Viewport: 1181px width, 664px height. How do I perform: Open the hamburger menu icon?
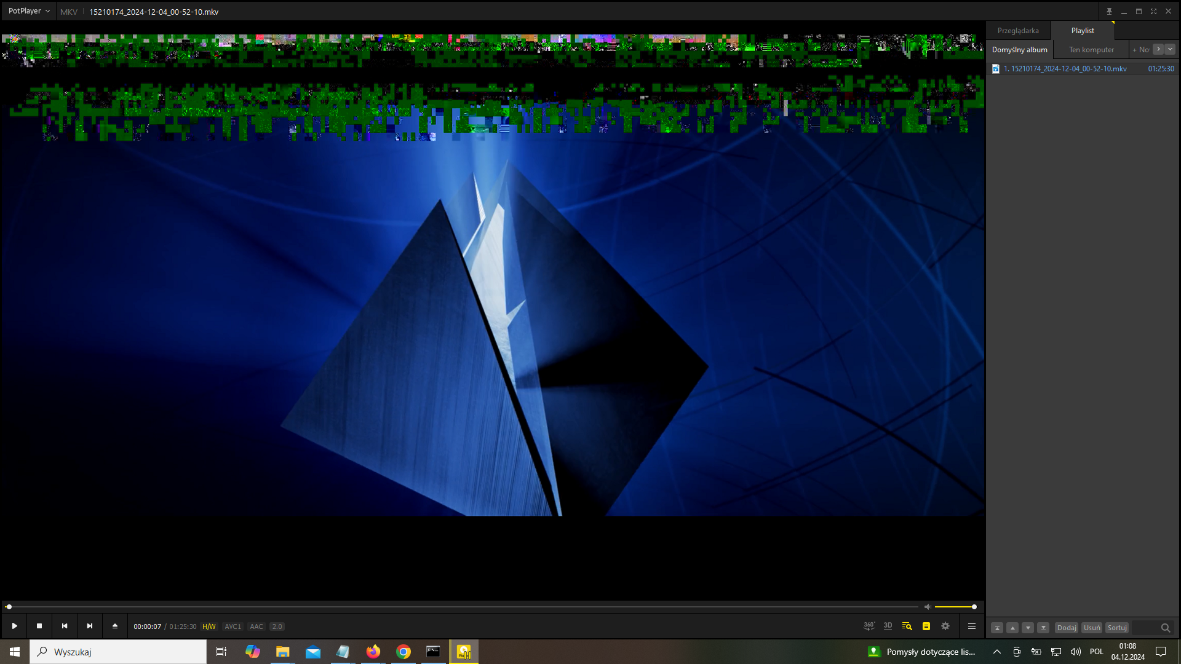(x=972, y=626)
